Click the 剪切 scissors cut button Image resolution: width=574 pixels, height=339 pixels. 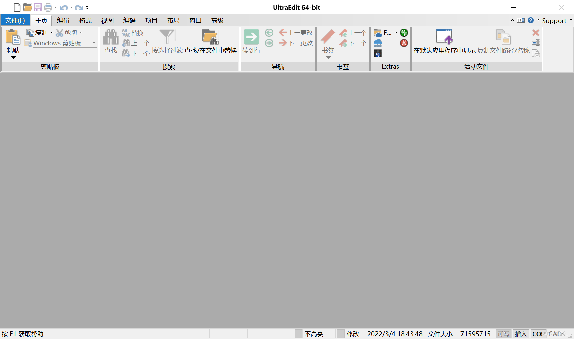(66, 33)
